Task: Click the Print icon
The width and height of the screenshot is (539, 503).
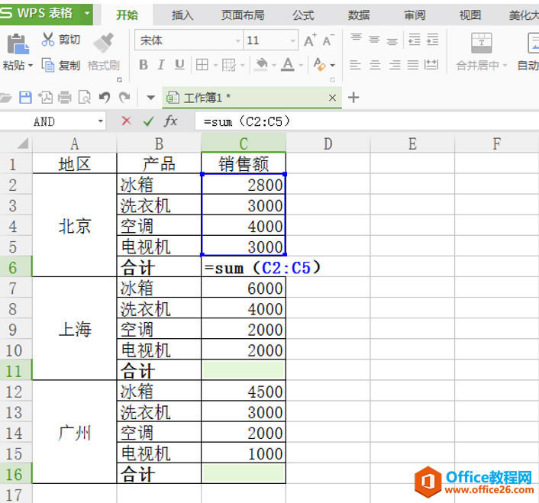Action: coord(65,98)
